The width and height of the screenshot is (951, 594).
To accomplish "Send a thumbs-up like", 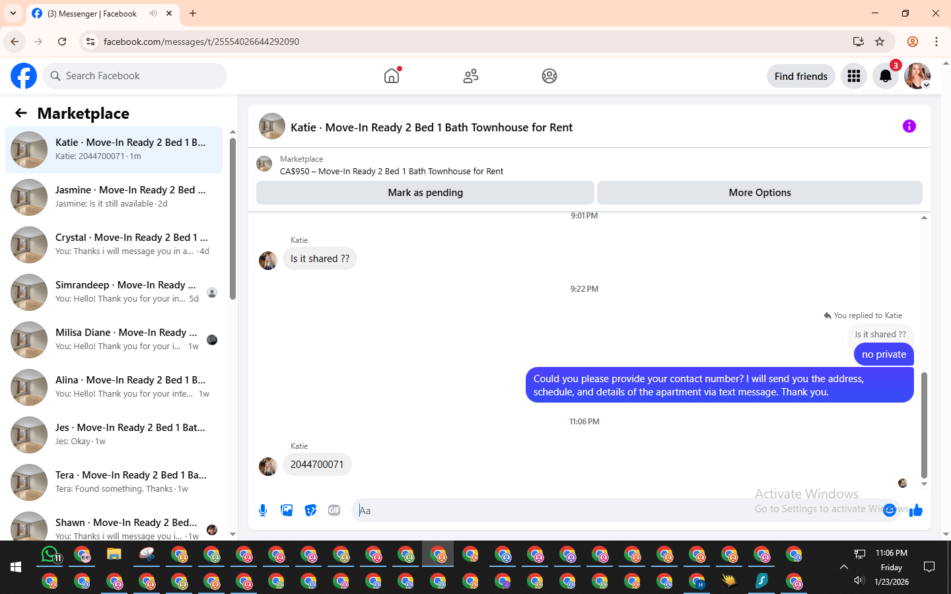I will pyautogui.click(x=916, y=510).
